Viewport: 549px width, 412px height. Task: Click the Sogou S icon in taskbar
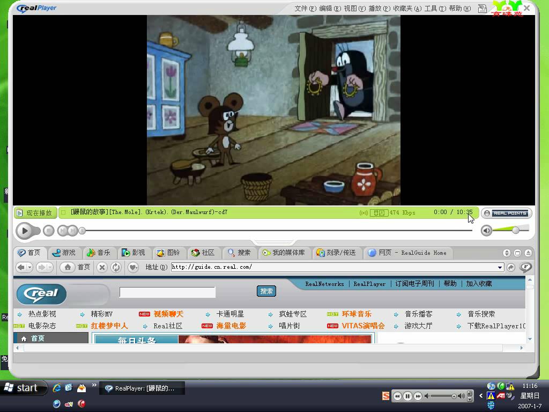coord(385,396)
